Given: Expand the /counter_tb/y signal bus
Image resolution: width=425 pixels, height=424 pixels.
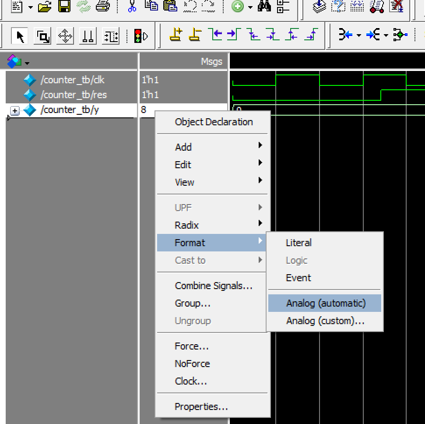Looking at the screenshot, I should (x=15, y=111).
